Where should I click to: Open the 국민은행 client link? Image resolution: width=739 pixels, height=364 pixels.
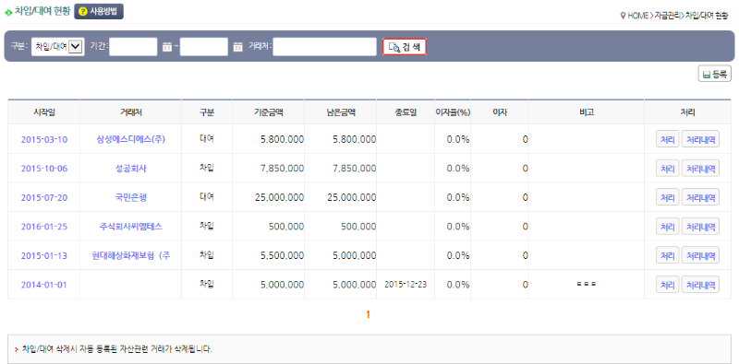130,197
